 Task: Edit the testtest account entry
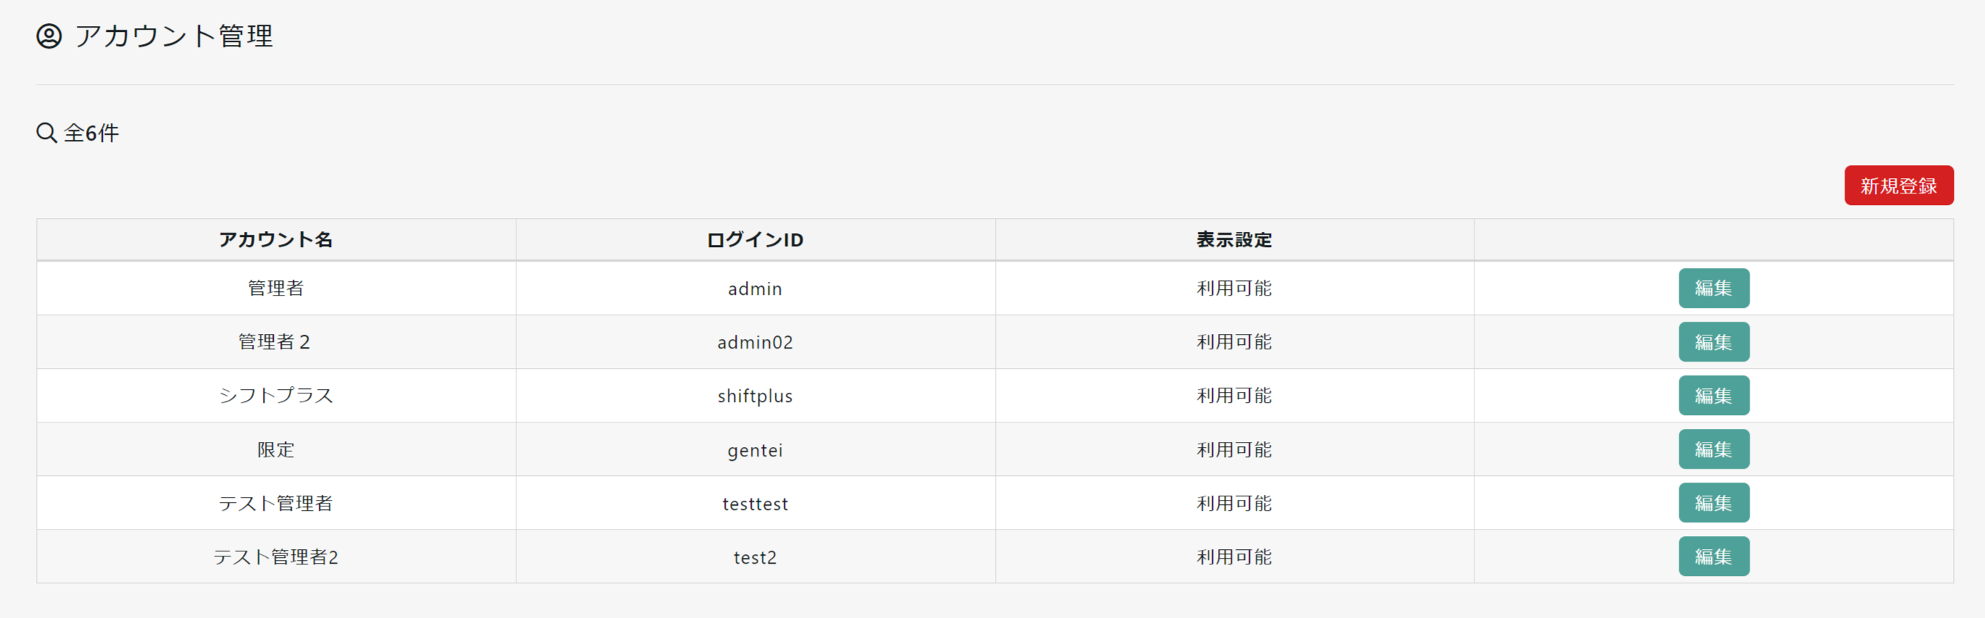(x=1713, y=504)
